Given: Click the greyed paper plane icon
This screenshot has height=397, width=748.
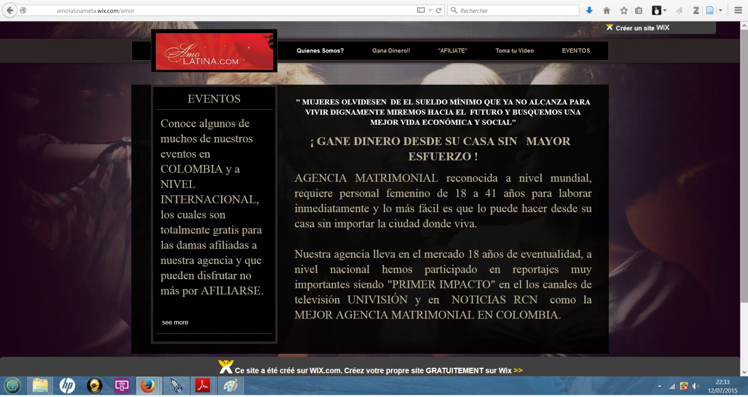Looking at the screenshot, I should [x=679, y=10].
